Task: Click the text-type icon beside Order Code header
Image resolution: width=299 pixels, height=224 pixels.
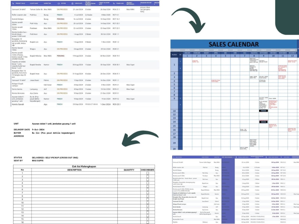Action: pyautogui.click(x=114, y=3)
